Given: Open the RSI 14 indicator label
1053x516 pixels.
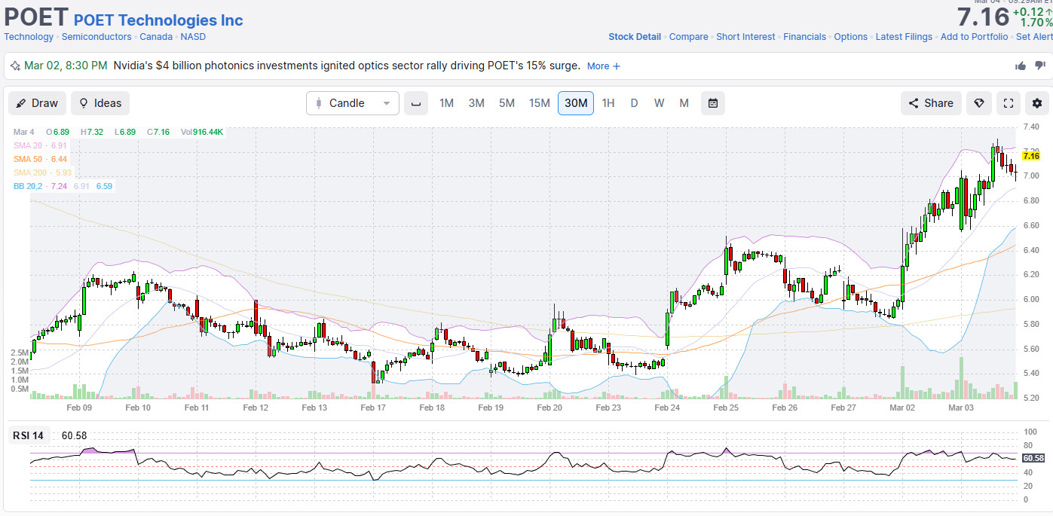Looking at the screenshot, I should 28,435.
